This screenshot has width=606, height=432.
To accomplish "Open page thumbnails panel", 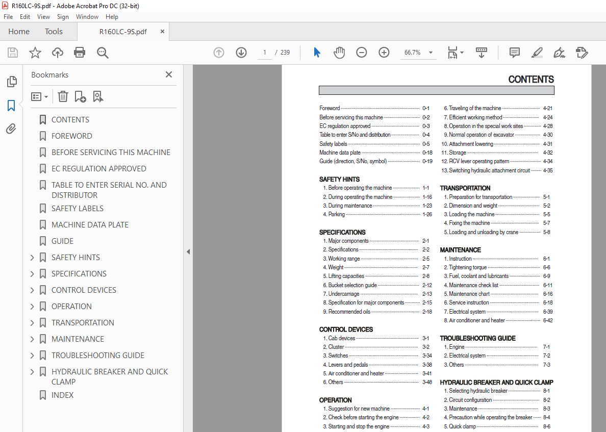I will pyautogui.click(x=12, y=82).
